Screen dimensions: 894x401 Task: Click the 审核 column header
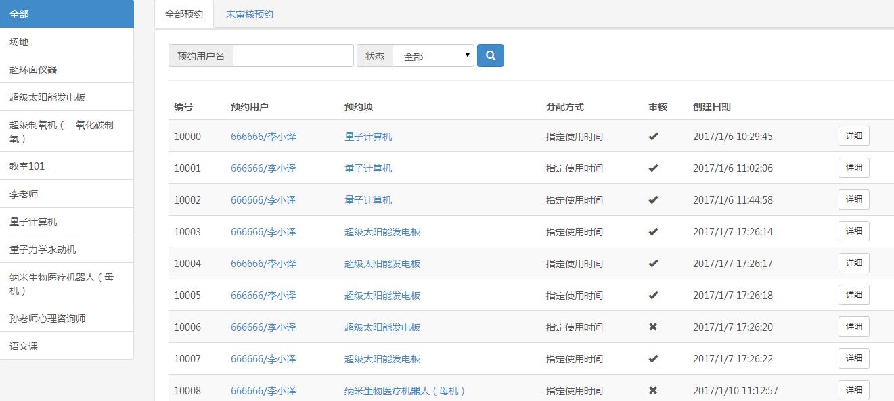[658, 106]
